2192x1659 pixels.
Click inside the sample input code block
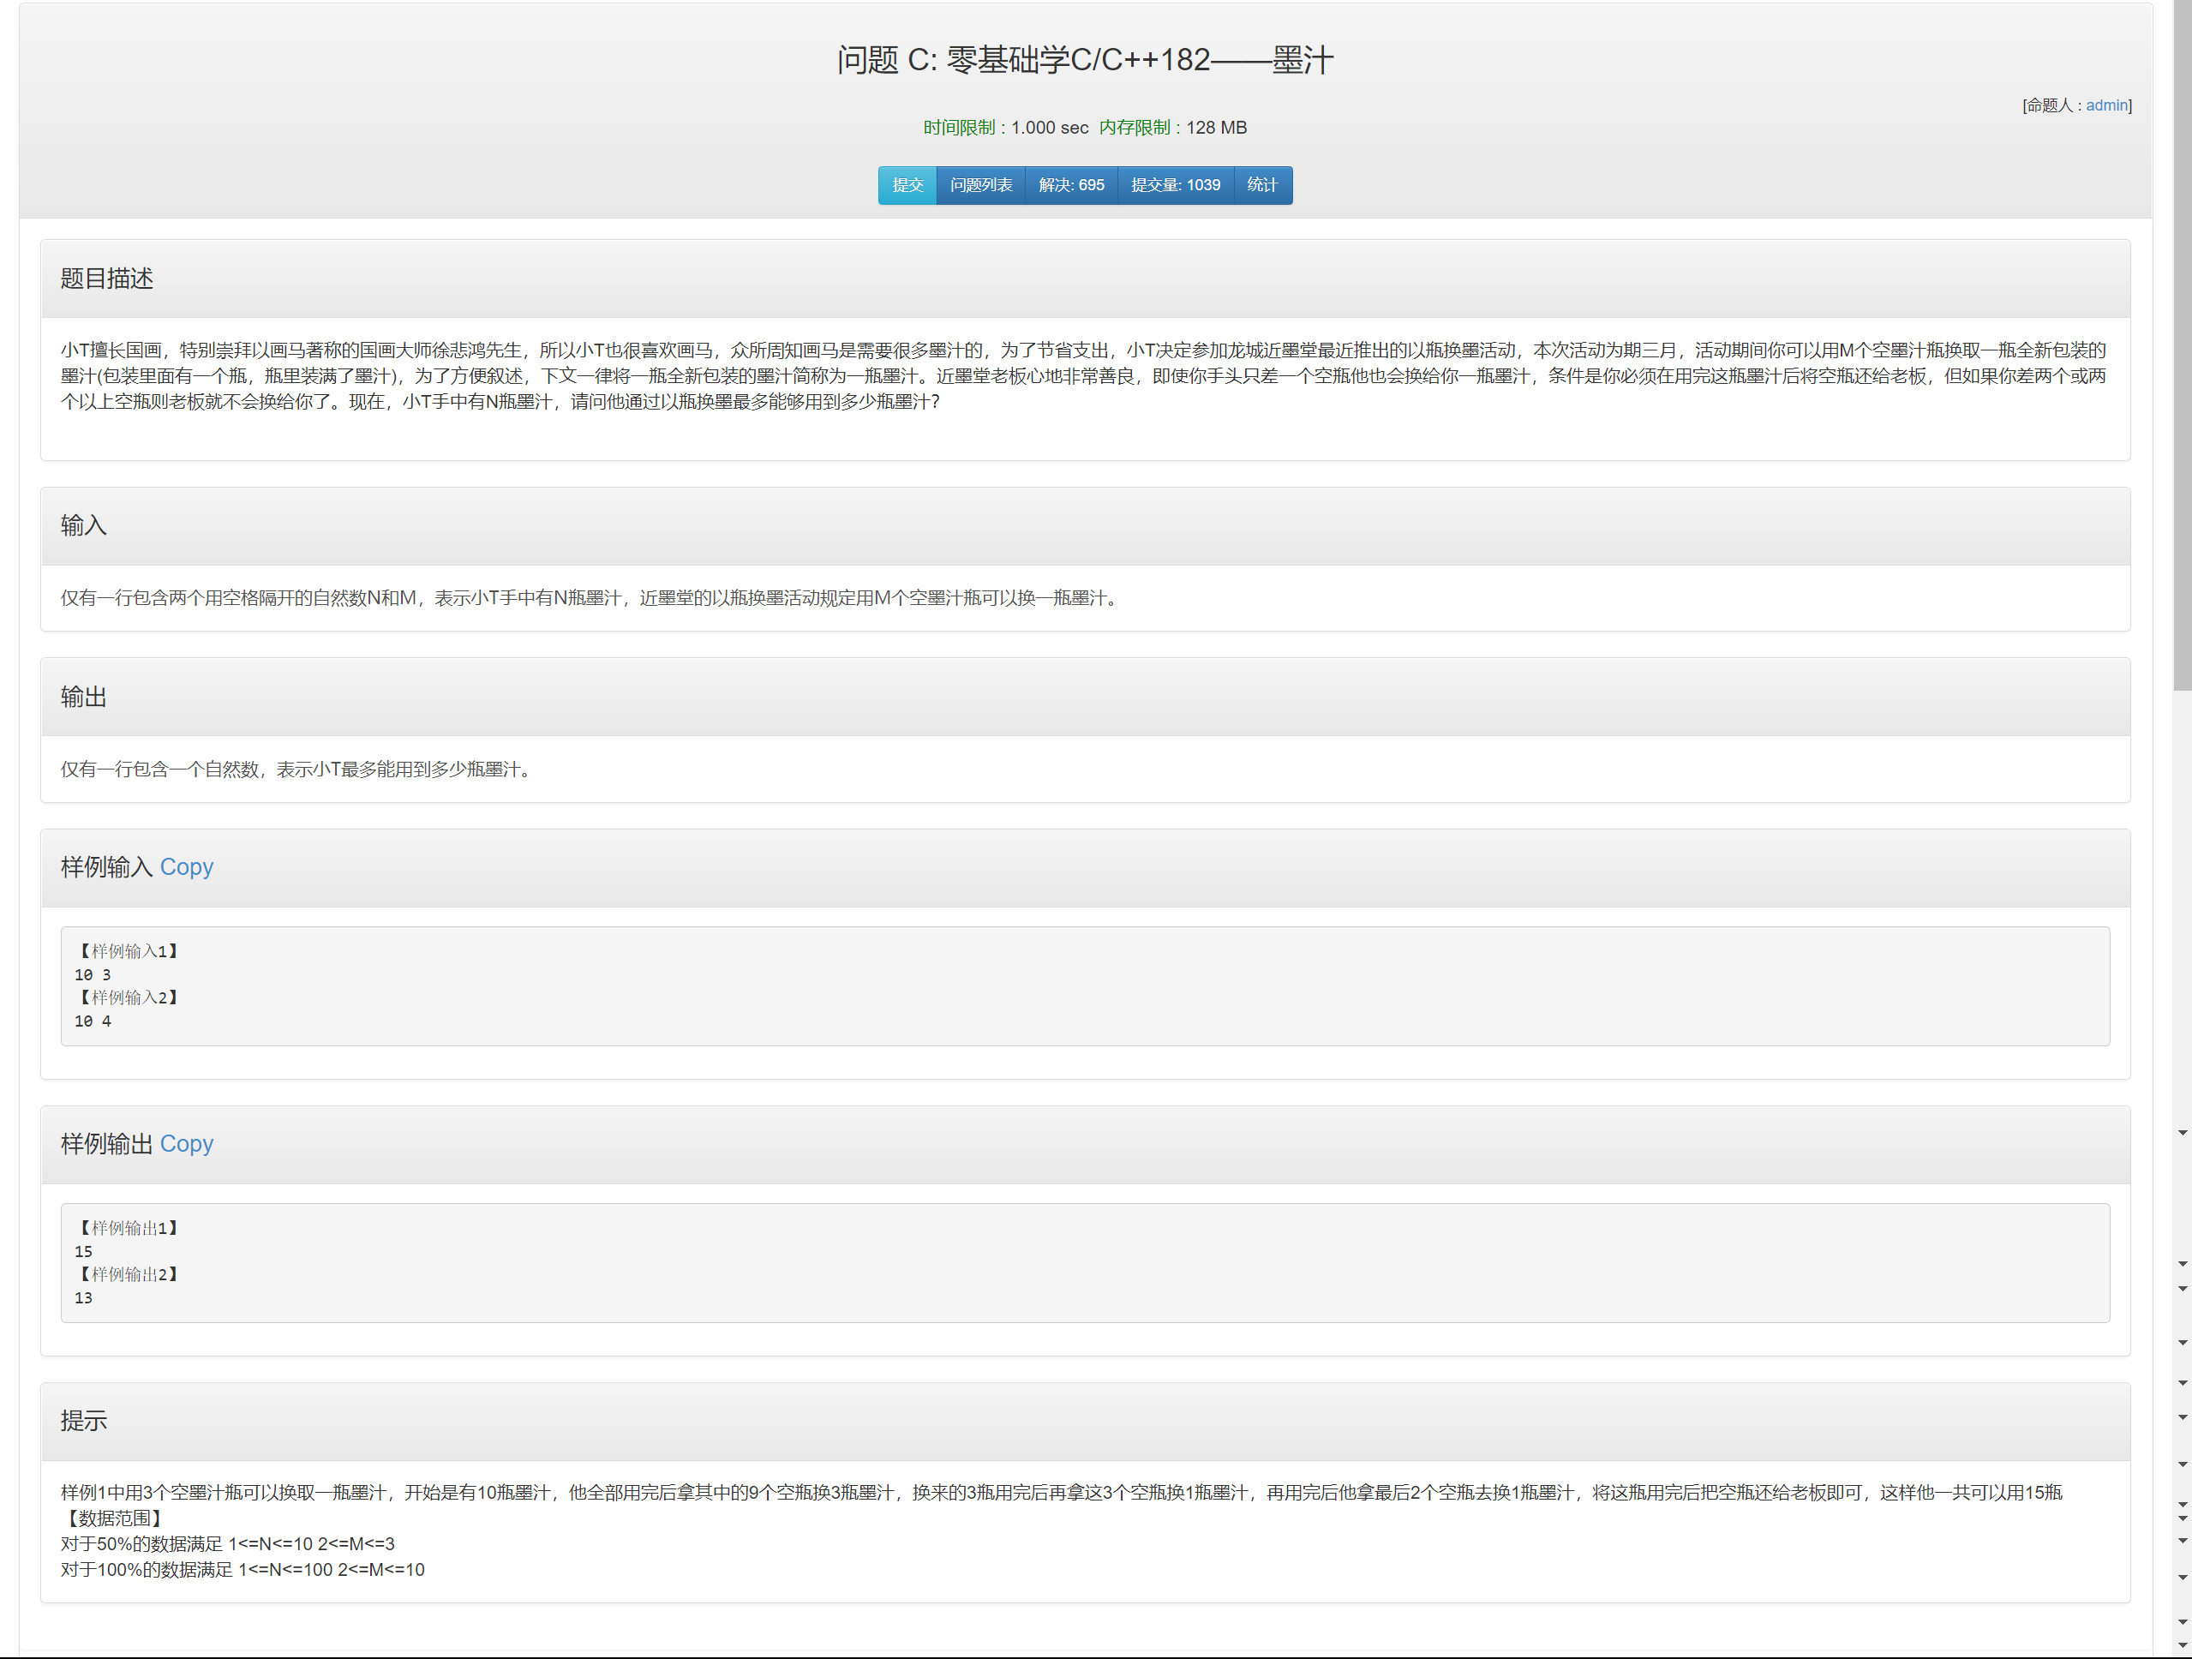[1084, 986]
